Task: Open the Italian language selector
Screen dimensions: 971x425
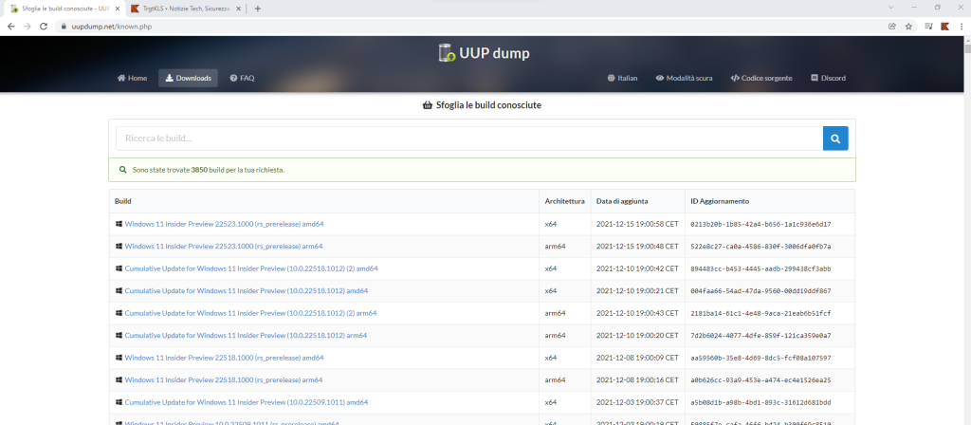Action: point(622,78)
